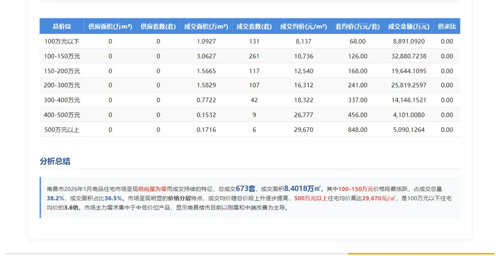496x256 pixels.
Task: Select the 100万元以下 row label
Action: [x=62, y=41]
